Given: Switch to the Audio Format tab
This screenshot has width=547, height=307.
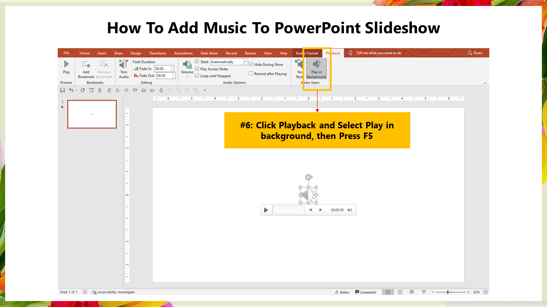Looking at the screenshot, I should pyautogui.click(x=307, y=53).
